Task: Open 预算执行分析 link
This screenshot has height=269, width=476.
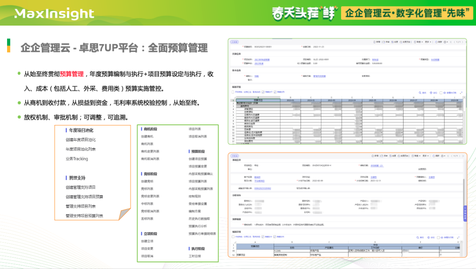Action: point(198,226)
